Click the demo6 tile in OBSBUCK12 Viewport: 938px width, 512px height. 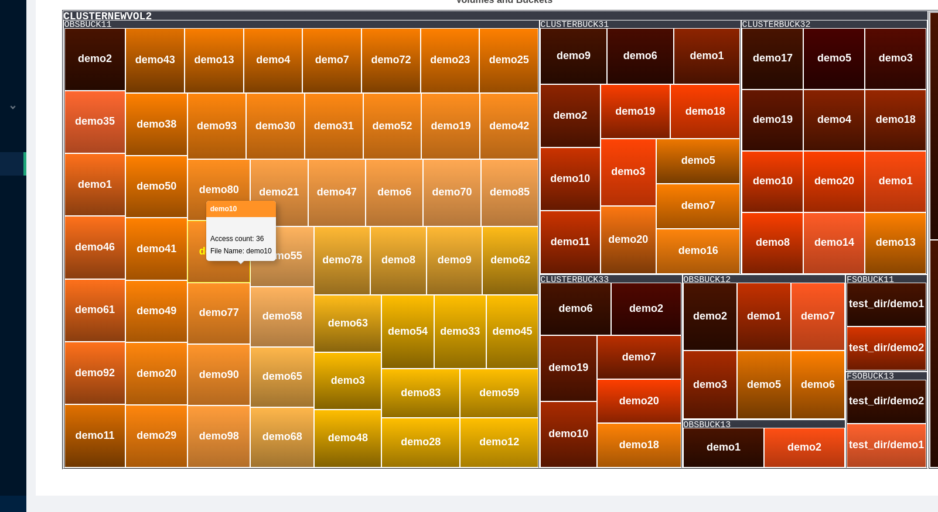(x=817, y=384)
